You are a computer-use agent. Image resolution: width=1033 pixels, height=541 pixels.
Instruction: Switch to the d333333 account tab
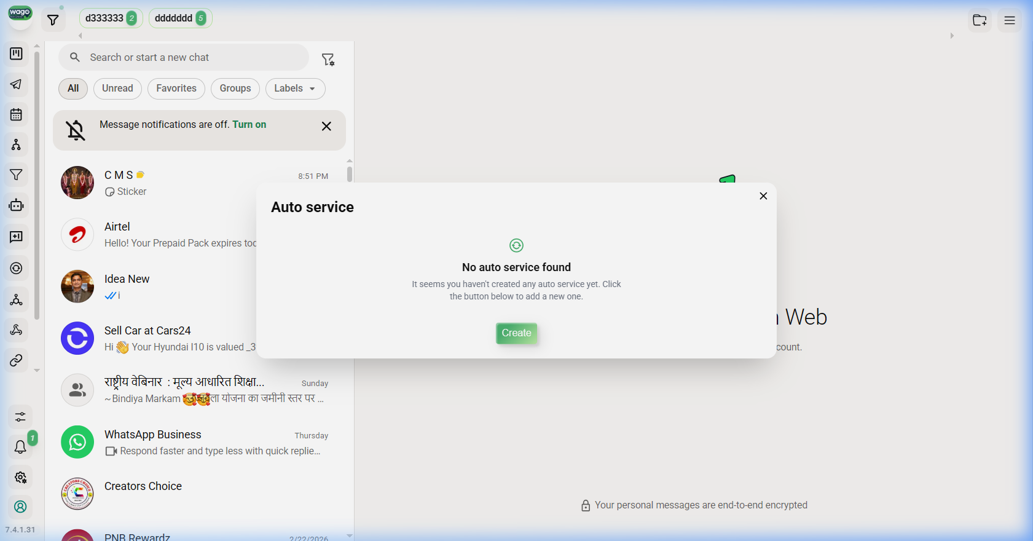111,18
